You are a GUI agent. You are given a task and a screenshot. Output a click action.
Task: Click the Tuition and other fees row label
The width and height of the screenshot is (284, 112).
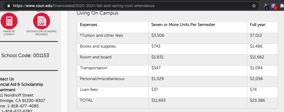point(101,35)
